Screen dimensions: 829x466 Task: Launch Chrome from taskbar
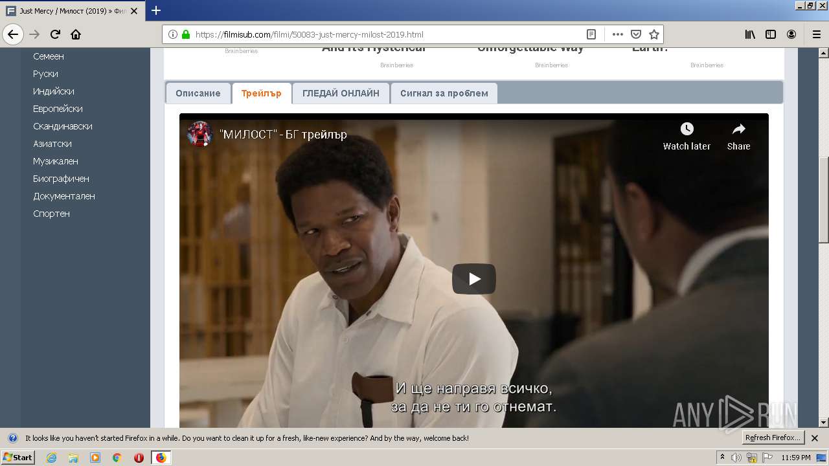pyautogui.click(x=117, y=458)
